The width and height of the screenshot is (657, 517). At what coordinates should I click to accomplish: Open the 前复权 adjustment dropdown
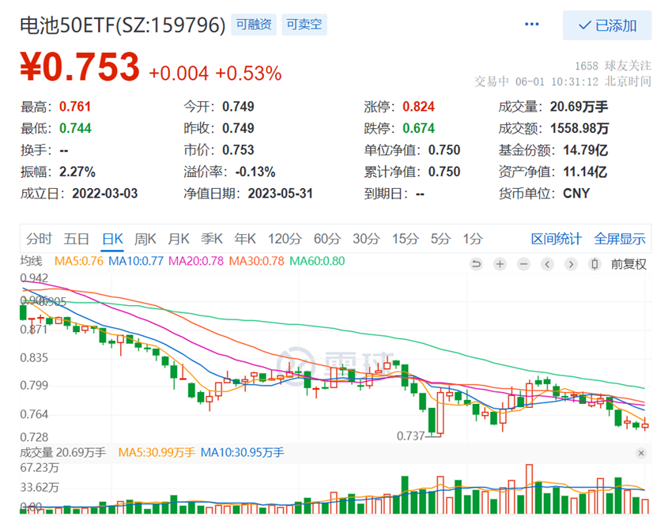(629, 264)
